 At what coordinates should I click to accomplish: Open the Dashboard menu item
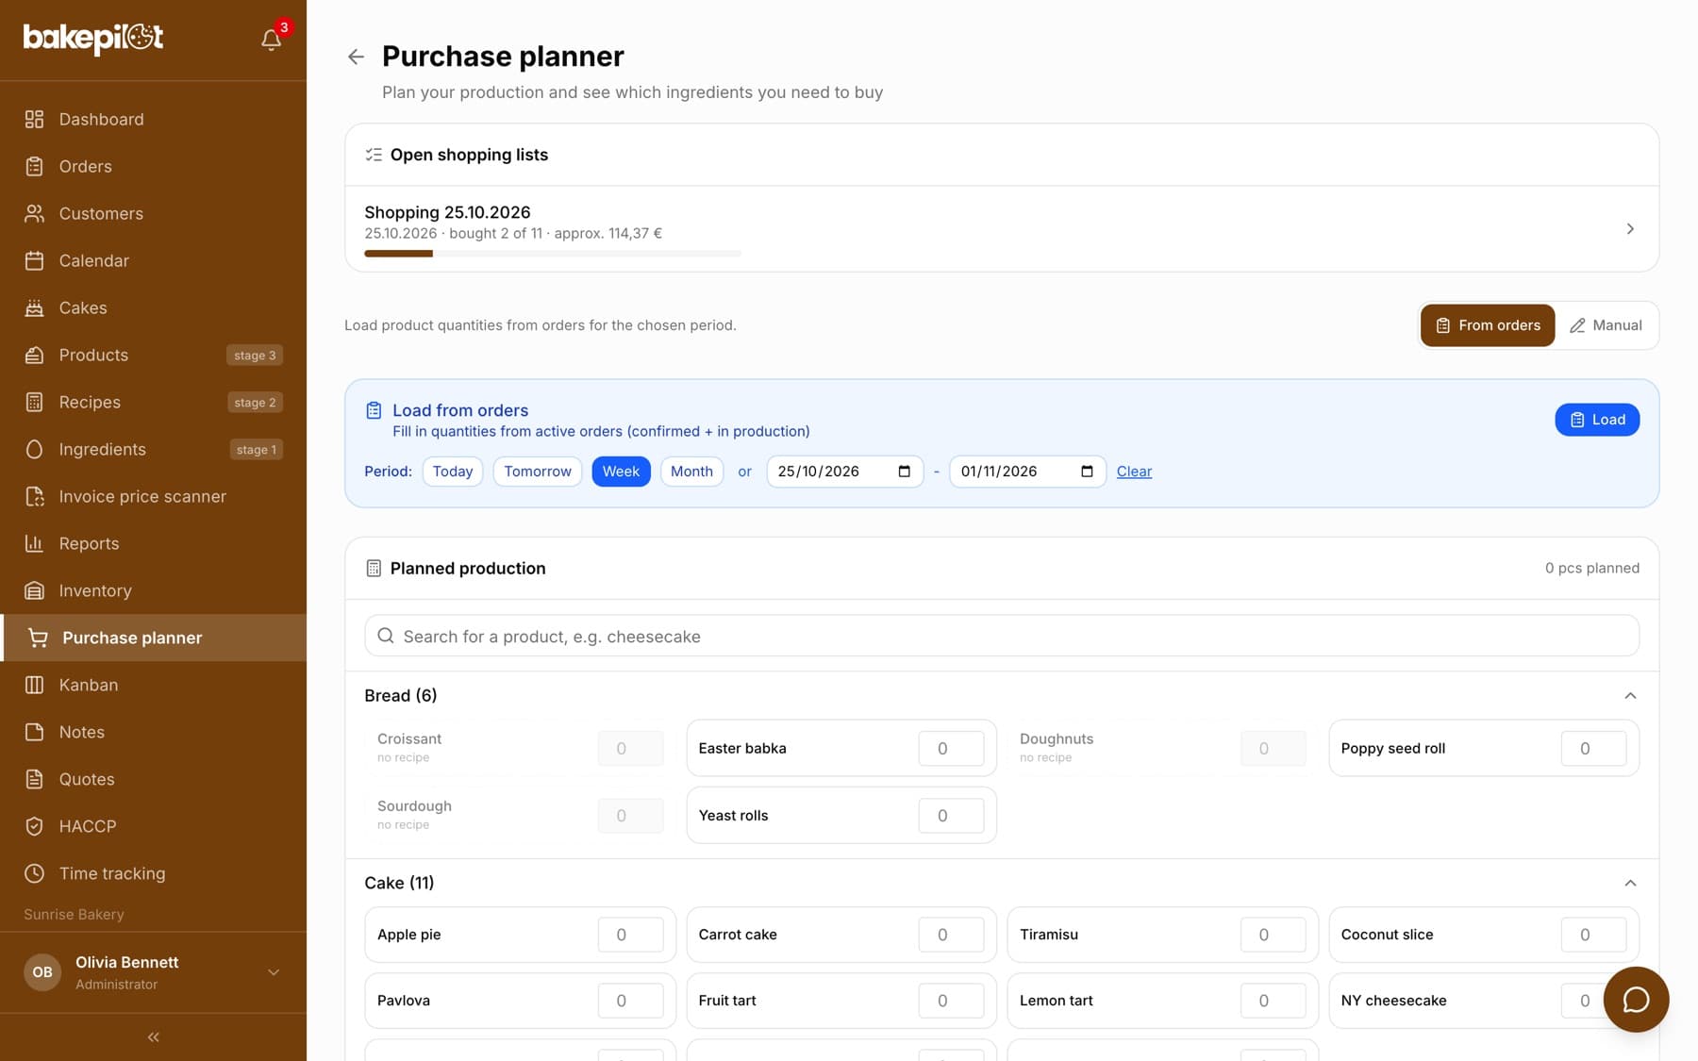point(153,119)
